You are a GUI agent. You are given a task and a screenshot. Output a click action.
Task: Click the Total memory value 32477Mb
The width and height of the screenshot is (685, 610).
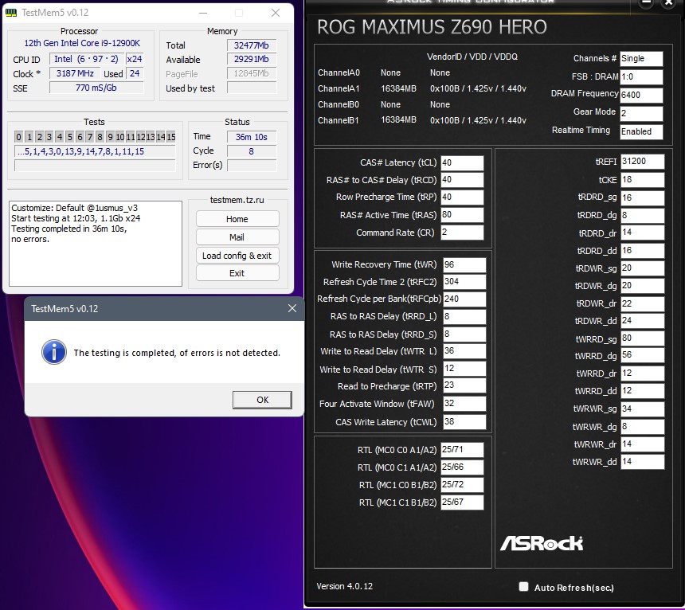pyautogui.click(x=252, y=45)
